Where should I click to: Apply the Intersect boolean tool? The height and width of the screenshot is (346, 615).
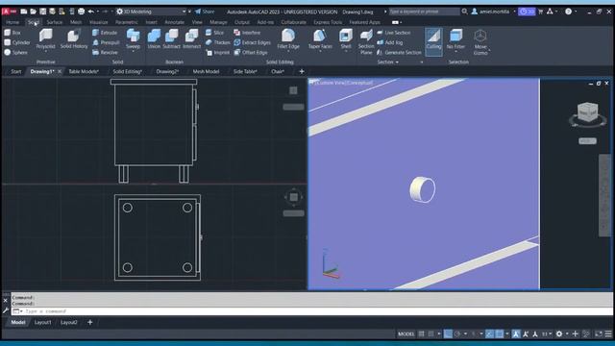tap(191, 38)
